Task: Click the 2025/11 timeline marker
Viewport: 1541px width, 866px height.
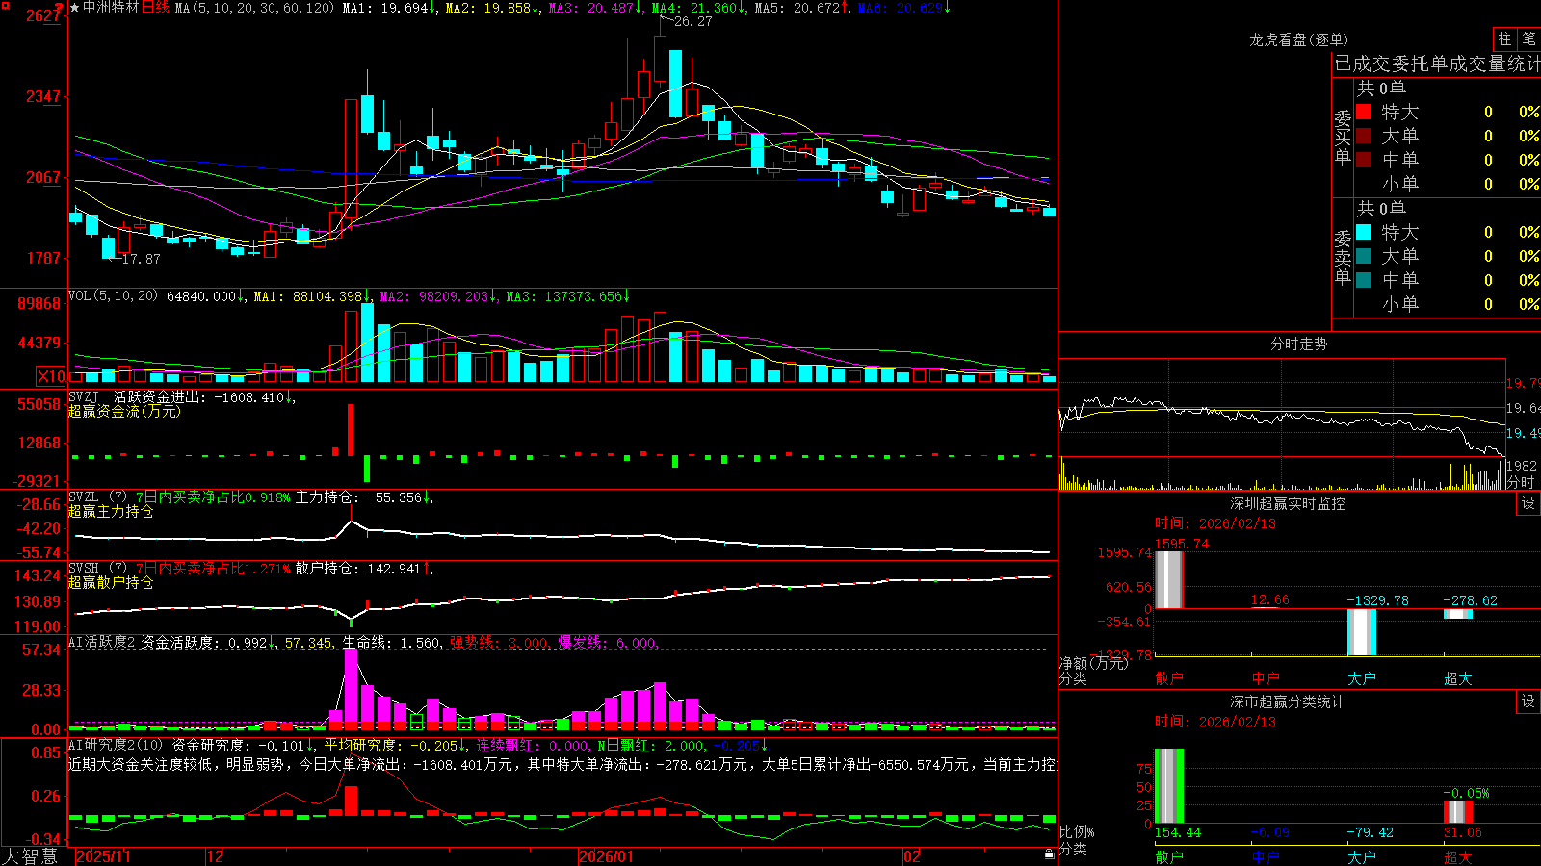Action: coord(103,855)
